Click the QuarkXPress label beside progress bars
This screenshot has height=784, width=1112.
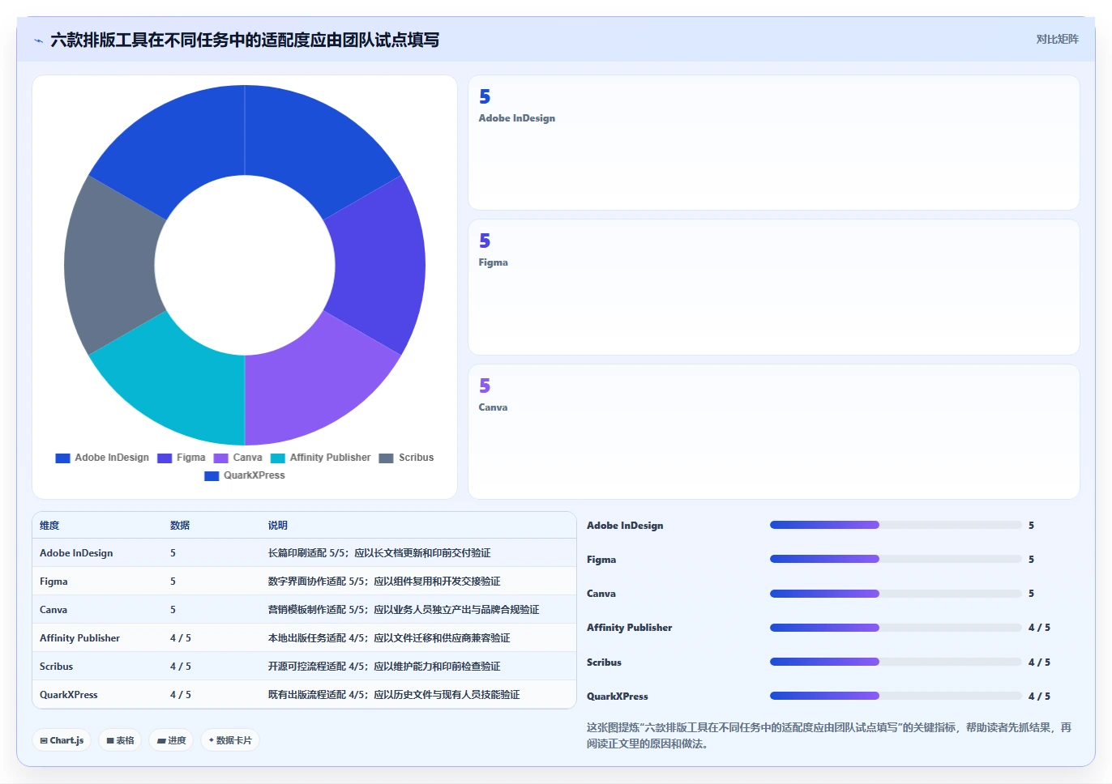pyautogui.click(x=618, y=697)
